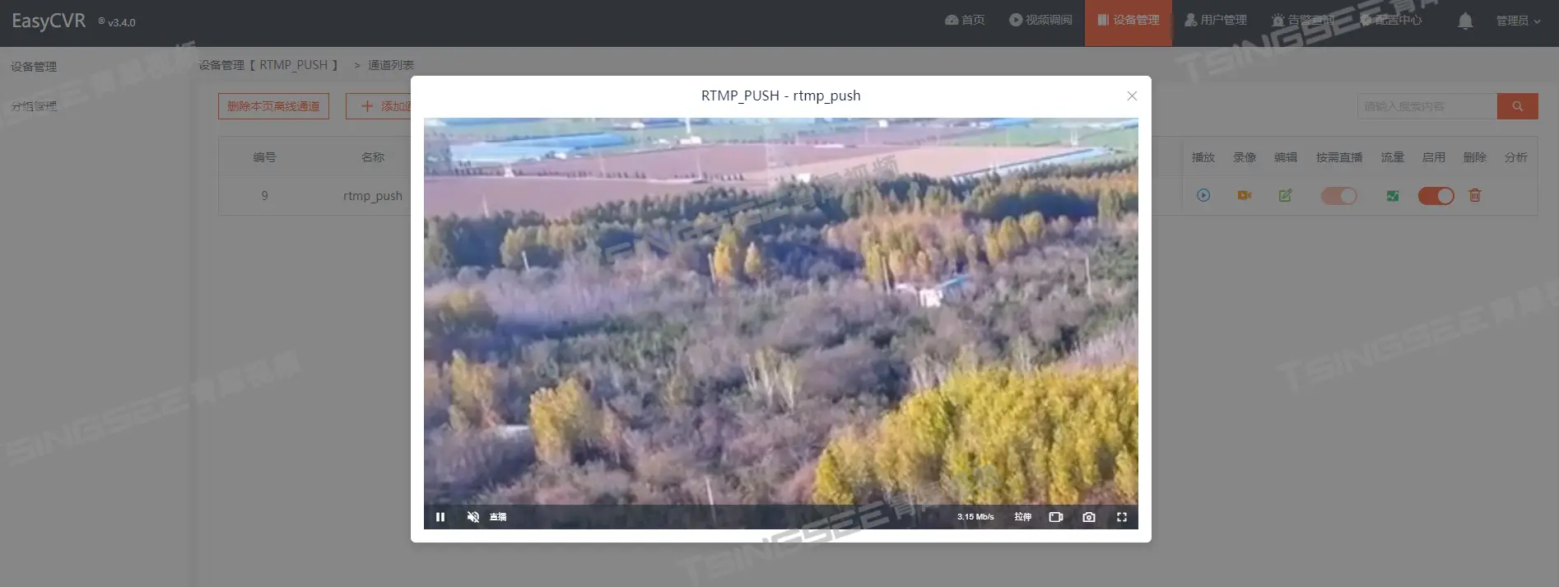
Task: Take a snapshot with the camera icon
Action: point(1089,517)
